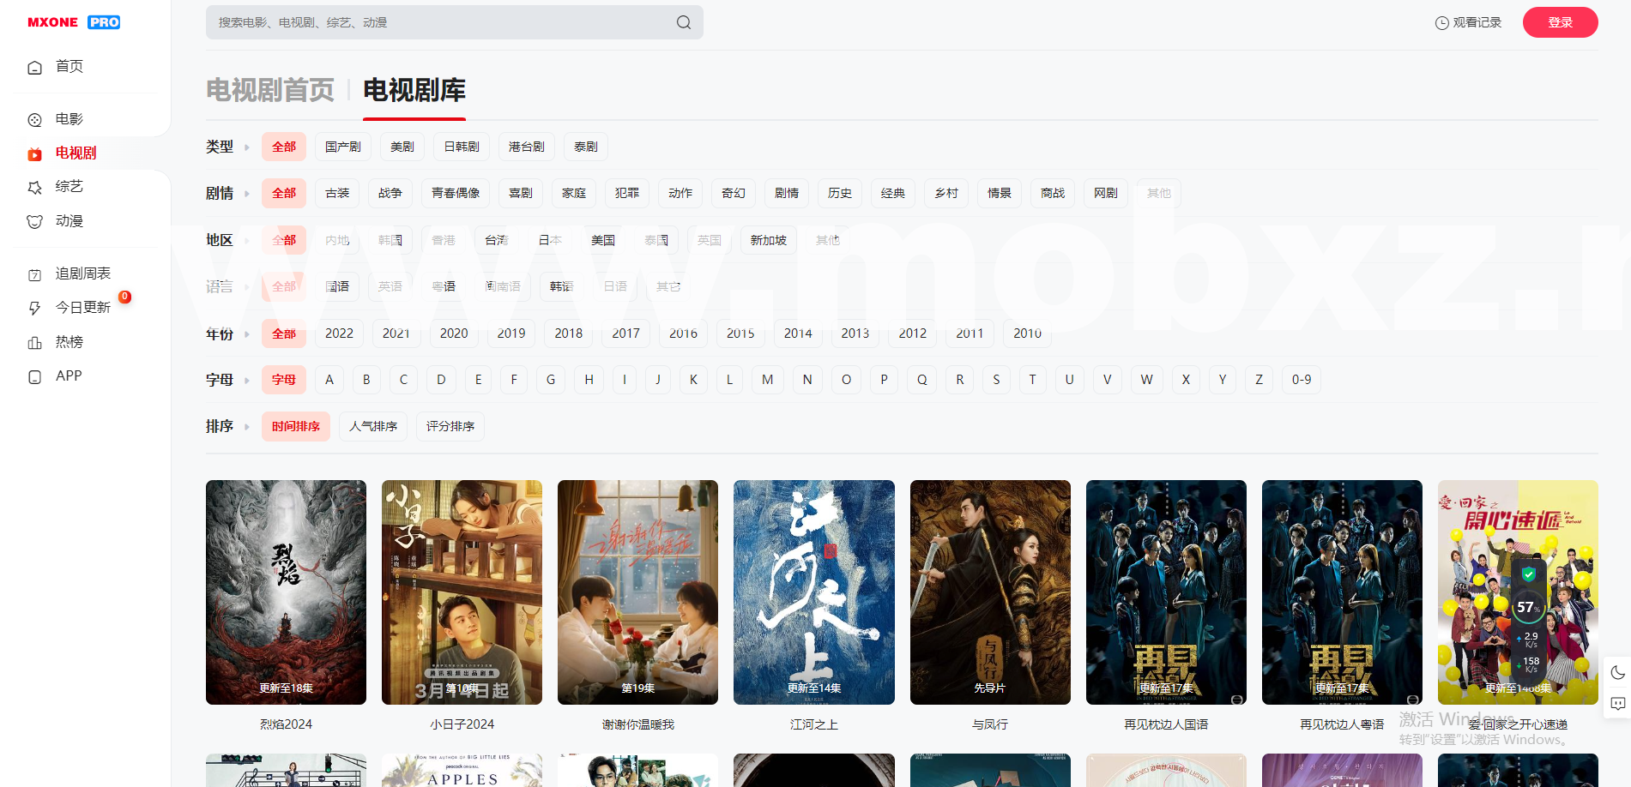The height and width of the screenshot is (787, 1631).
Task: Click the 今日更新 lightning icon
Action: [34, 308]
